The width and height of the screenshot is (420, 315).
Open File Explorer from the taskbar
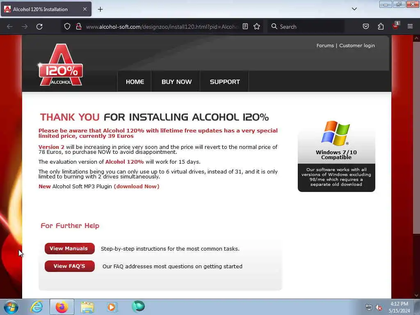[87, 307]
